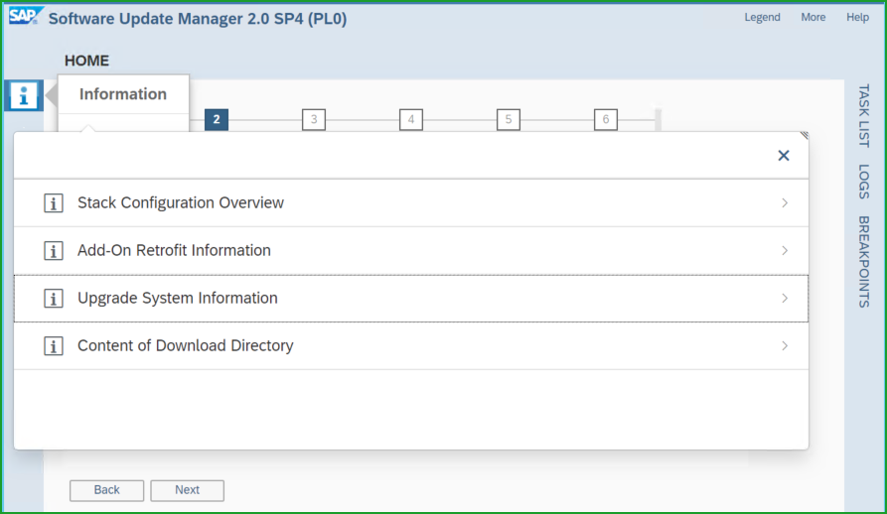
Task: Click the info icon beside Add-On Retrofit Information
Action: 54,250
